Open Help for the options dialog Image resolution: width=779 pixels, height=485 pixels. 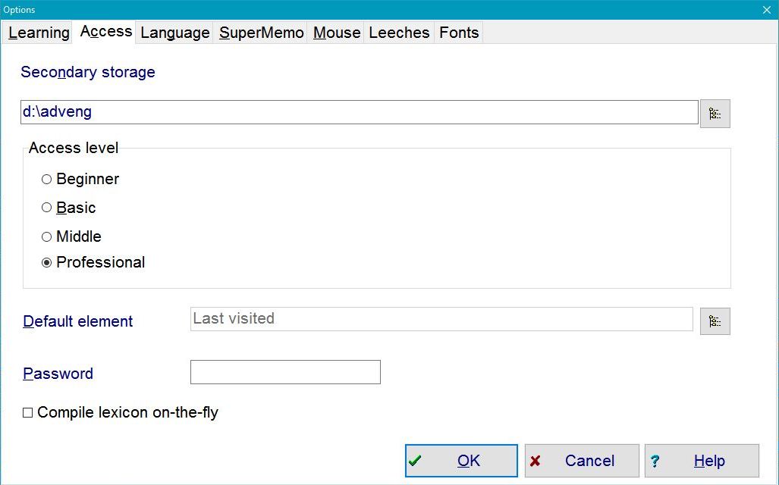coord(702,461)
